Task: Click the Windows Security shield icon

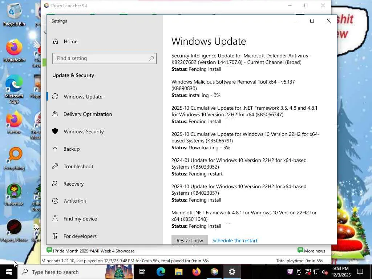Action: [x=55, y=131]
